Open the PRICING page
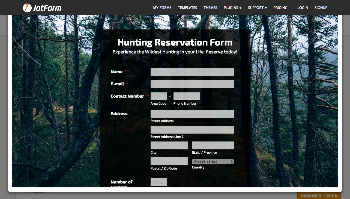The image size is (350, 199). (x=280, y=8)
